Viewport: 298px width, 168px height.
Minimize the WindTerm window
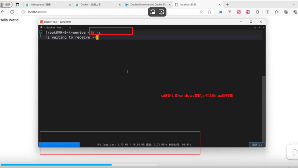241,22
